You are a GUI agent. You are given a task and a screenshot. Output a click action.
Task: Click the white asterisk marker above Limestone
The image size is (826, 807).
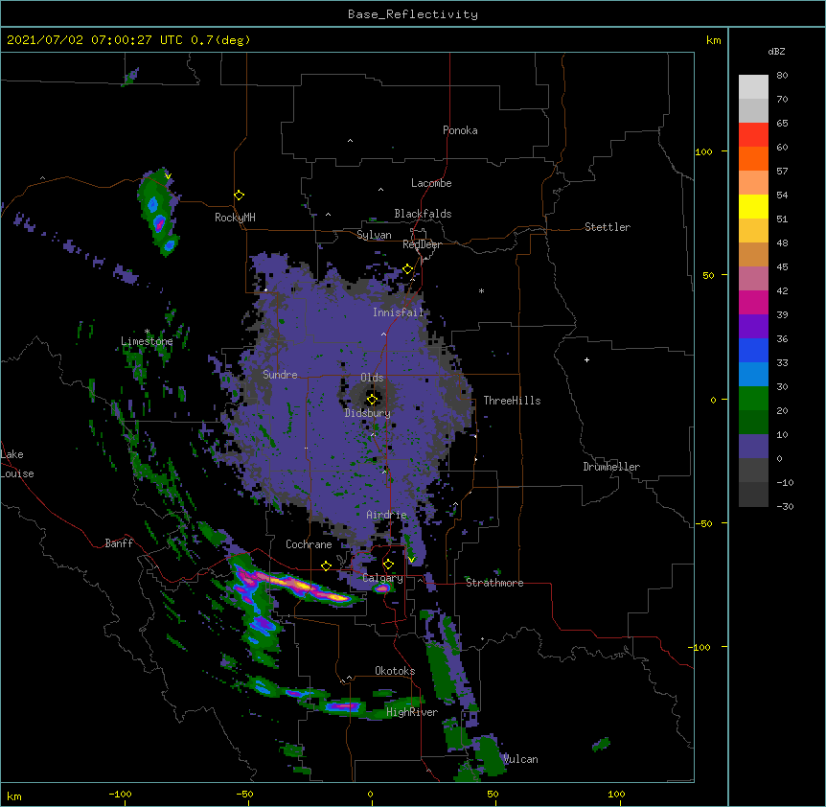pos(148,332)
